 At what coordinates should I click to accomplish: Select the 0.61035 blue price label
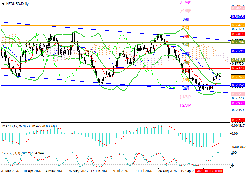[x=238, y=17]
